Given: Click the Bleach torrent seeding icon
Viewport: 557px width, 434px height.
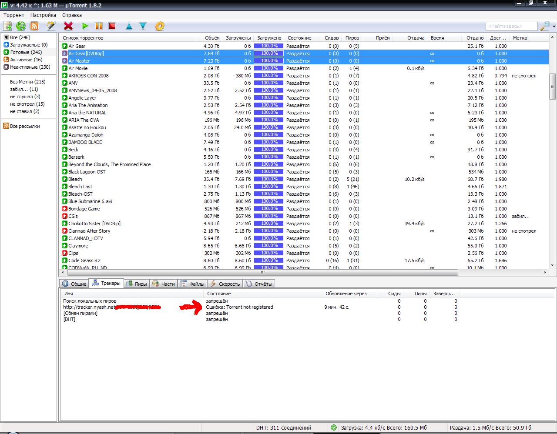Looking at the screenshot, I should pos(64,179).
